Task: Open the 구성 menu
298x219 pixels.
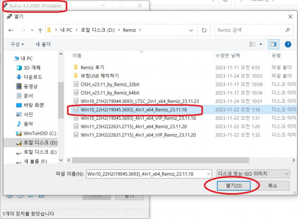Action: coord(17,44)
